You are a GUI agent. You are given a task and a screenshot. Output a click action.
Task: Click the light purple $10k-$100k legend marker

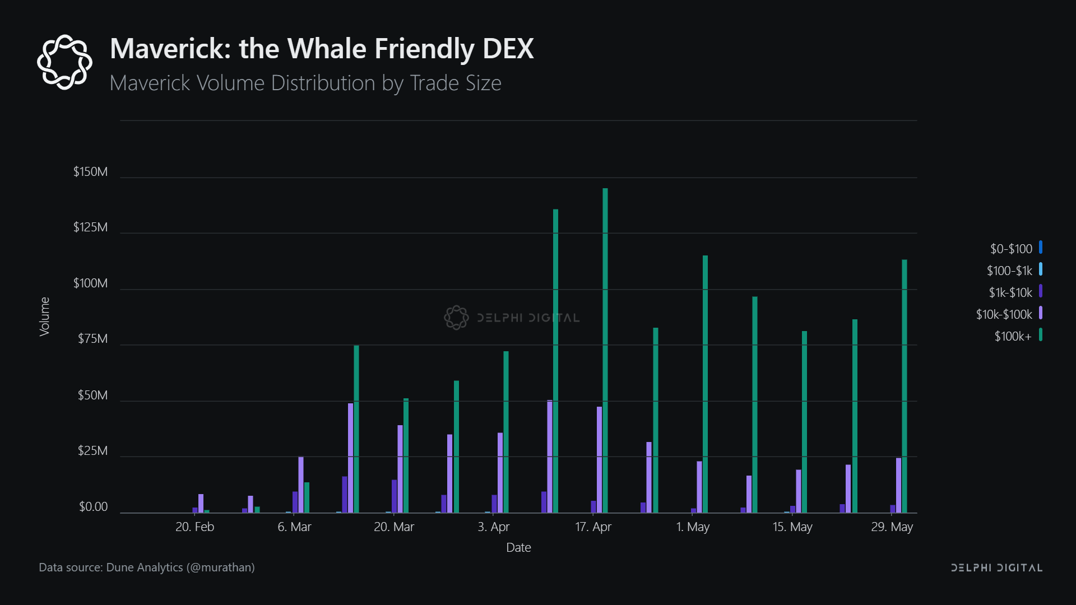click(1041, 313)
